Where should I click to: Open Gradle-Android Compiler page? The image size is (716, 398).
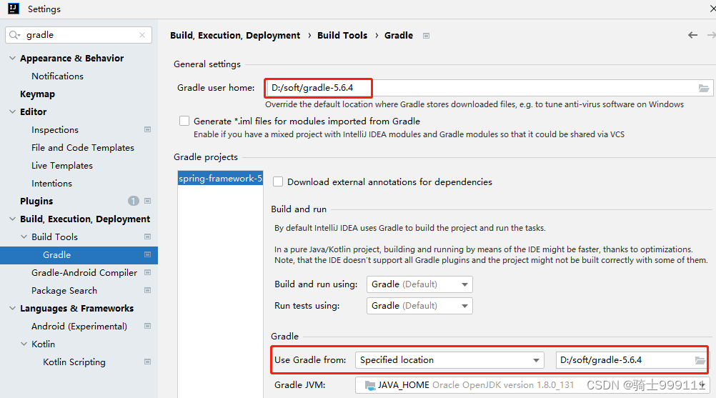[x=84, y=272]
